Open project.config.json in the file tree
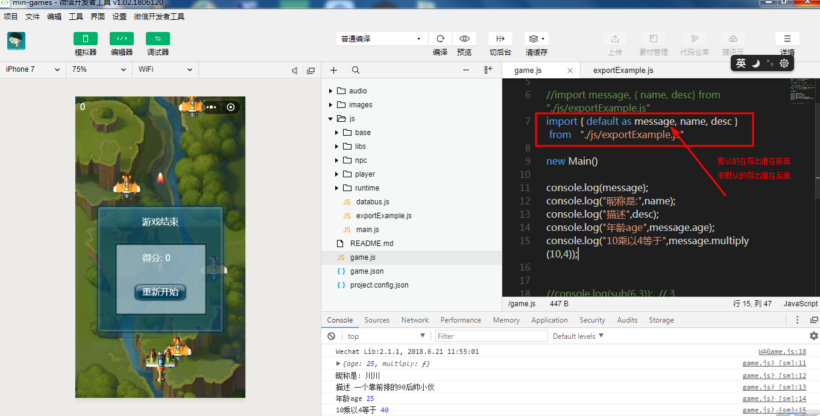Image resolution: width=820 pixels, height=416 pixels. click(x=379, y=285)
